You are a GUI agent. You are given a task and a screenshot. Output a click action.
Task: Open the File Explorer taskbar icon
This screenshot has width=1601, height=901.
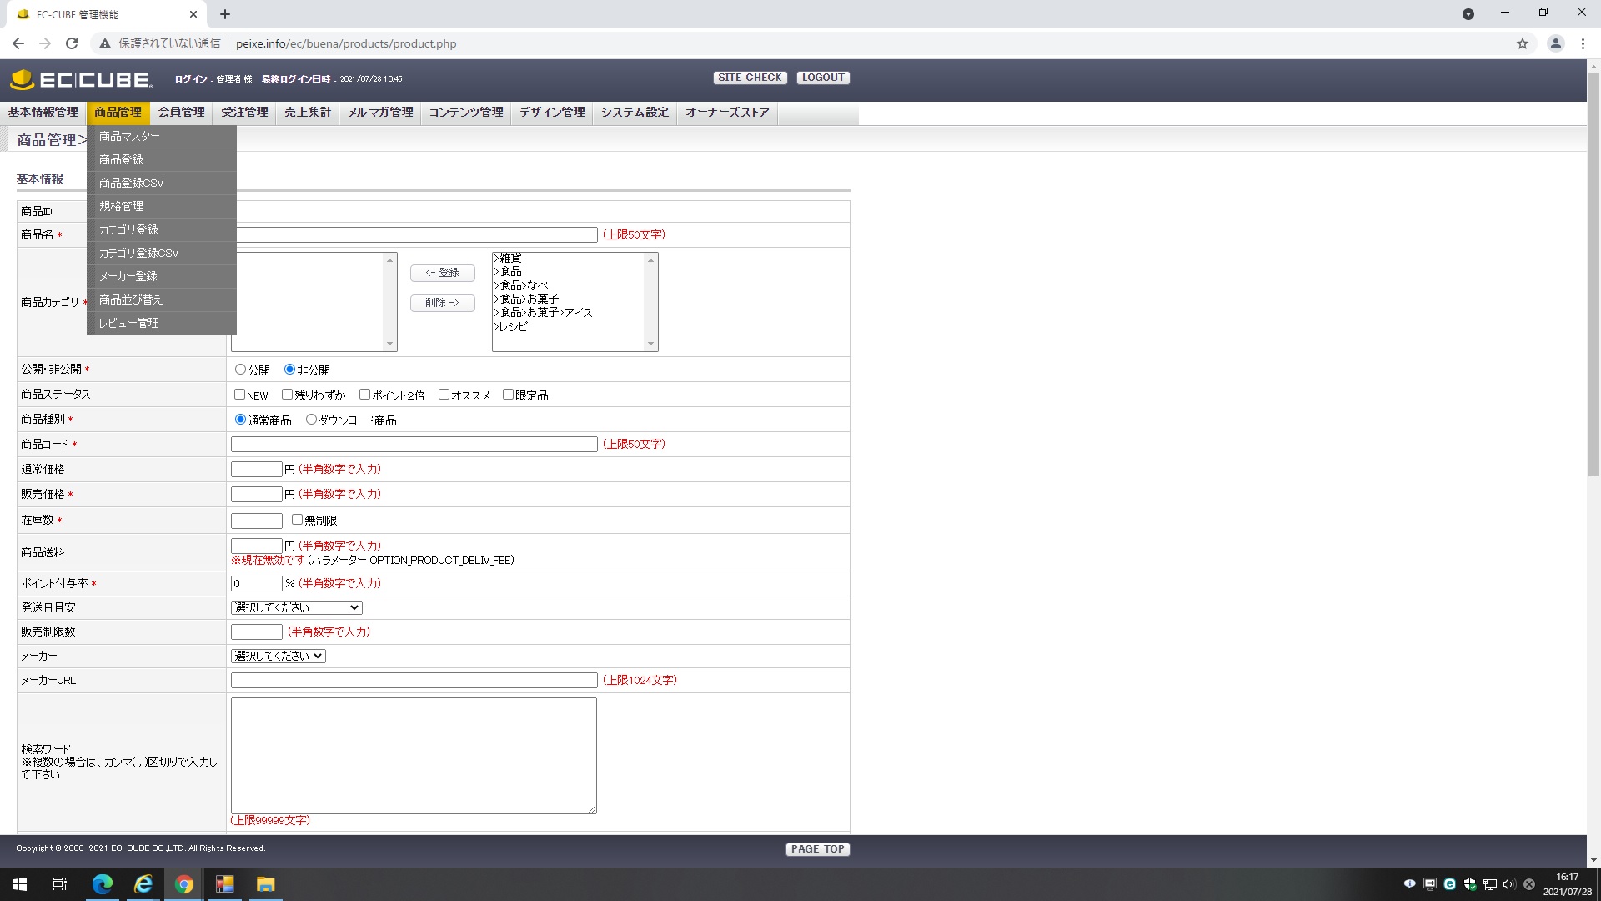pyautogui.click(x=265, y=884)
